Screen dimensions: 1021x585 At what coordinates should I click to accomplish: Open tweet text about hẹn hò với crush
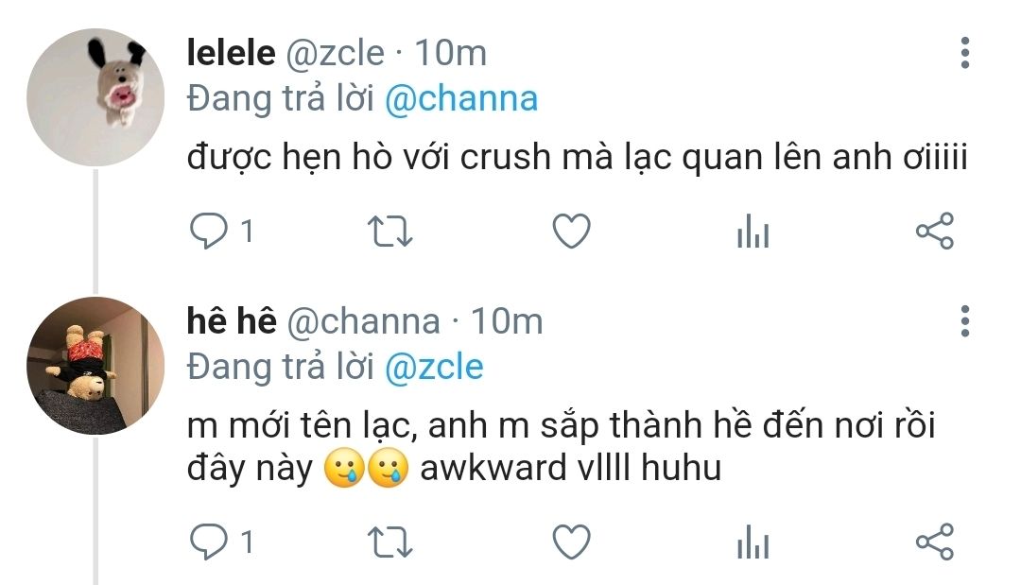[577, 159]
